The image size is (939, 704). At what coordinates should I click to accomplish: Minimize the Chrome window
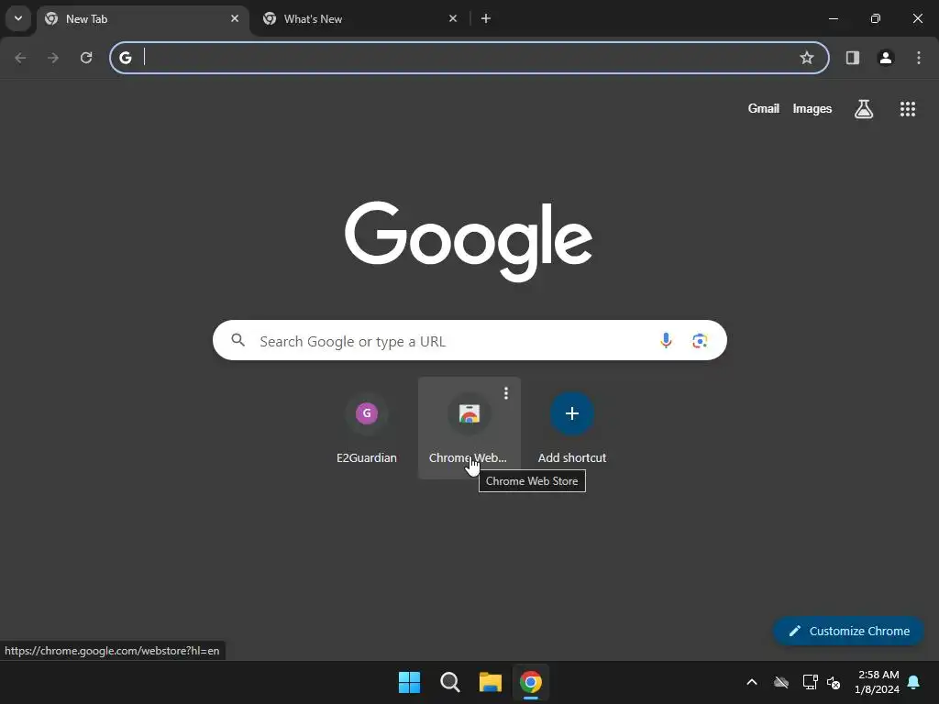coord(833,18)
